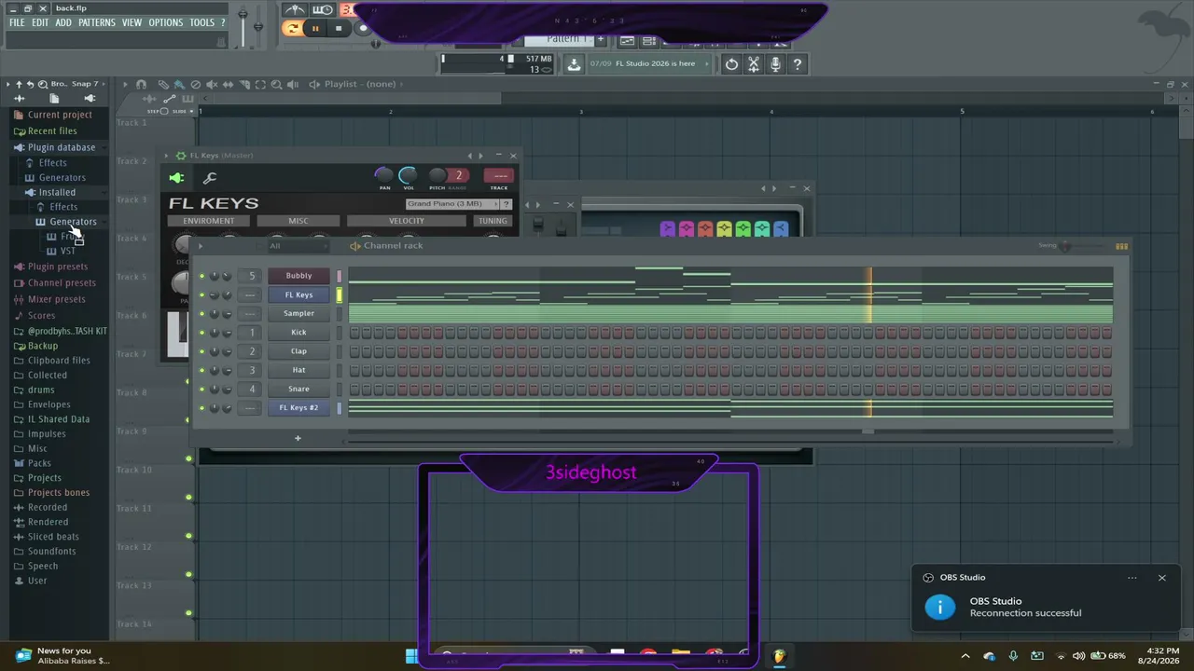Open the FILE menu
Screen dimensions: 1194x671
point(17,22)
